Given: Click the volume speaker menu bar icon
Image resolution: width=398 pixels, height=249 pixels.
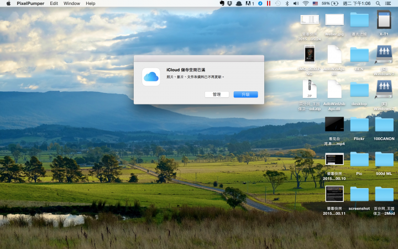Looking at the screenshot, I should click(296, 3).
